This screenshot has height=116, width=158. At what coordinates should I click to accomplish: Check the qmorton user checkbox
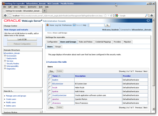[x=50, y=99]
